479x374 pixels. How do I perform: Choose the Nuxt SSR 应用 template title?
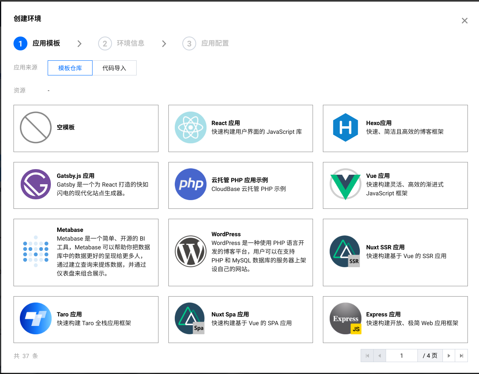pos(385,247)
